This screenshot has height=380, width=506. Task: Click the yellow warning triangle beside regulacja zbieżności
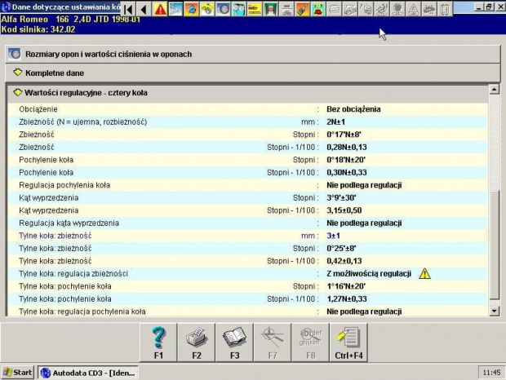(424, 274)
